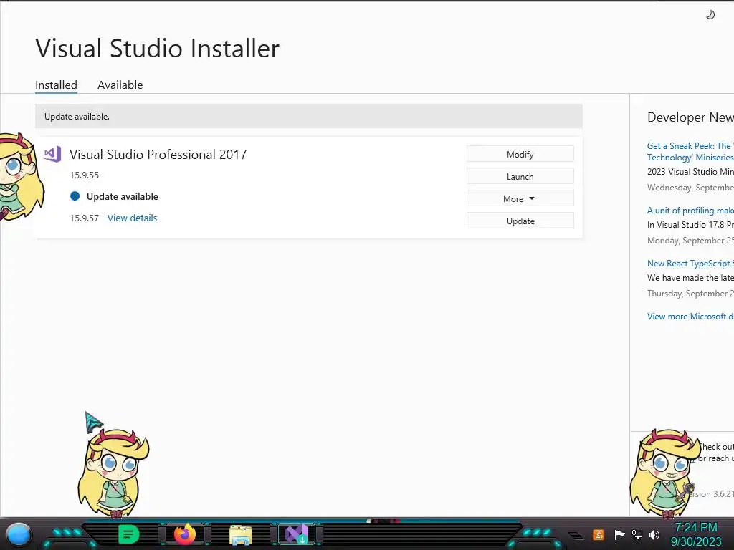The image size is (734, 550).
Task: Click the 'Developer News' heading
Action: point(690,117)
